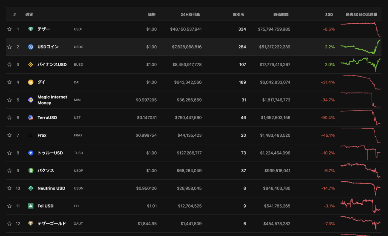Viewport: 388px width, 236px height.
Task: Favorite テザー with the star icon
Action: click(x=9, y=29)
